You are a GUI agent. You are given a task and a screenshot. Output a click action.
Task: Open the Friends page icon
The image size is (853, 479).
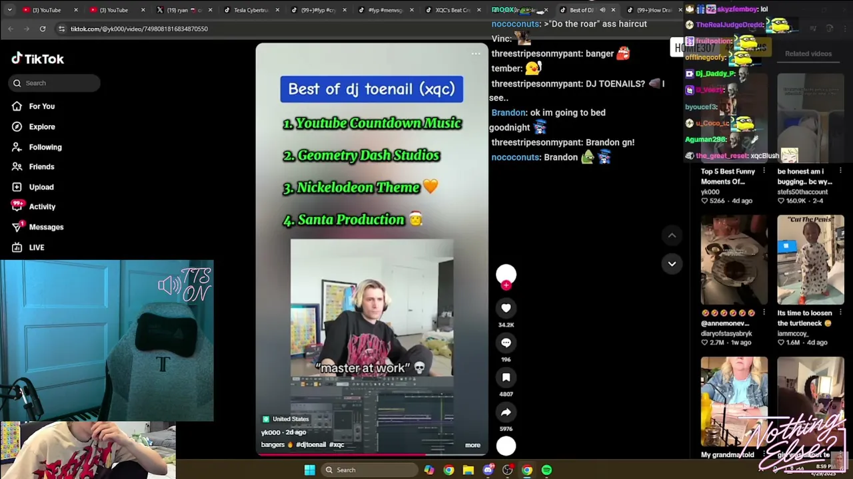click(x=17, y=166)
